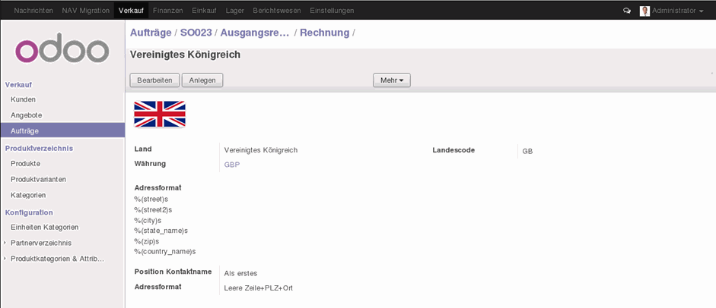Open the Nachrichten menu
Image resolution: width=716 pixels, height=308 pixels.
point(34,11)
